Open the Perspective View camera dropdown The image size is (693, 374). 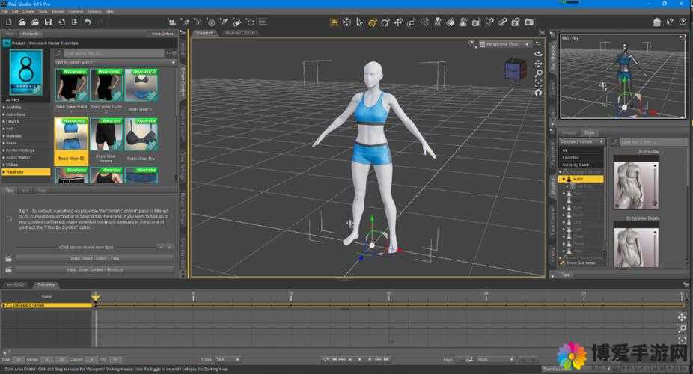coord(504,44)
